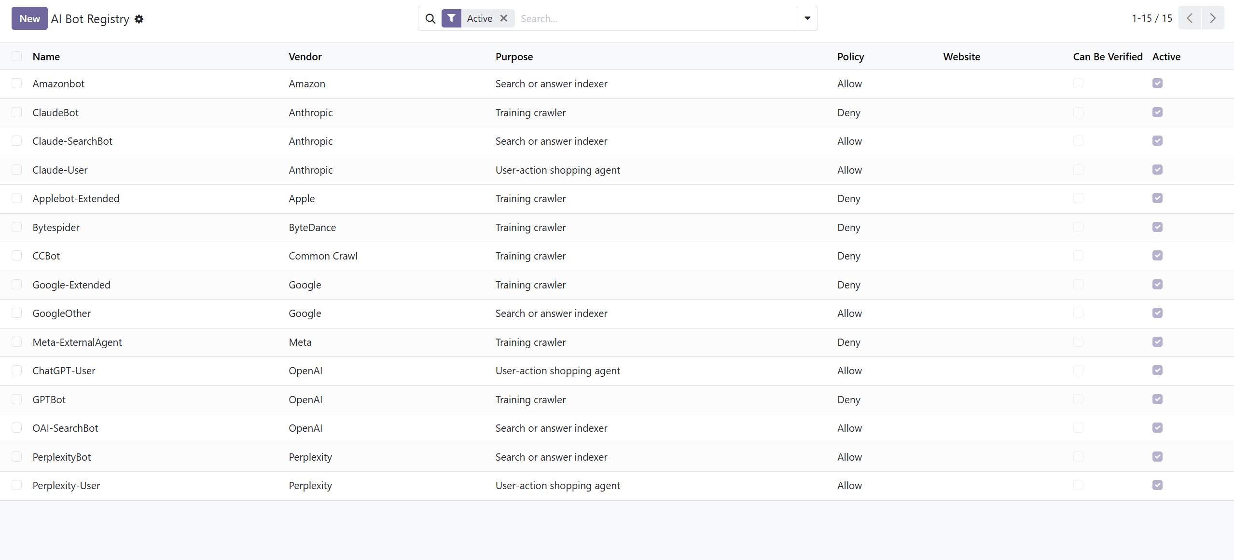Select the Claude-User row checkbox
The height and width of the screenshot is (560, 1234).
click(x=17, y=170)
